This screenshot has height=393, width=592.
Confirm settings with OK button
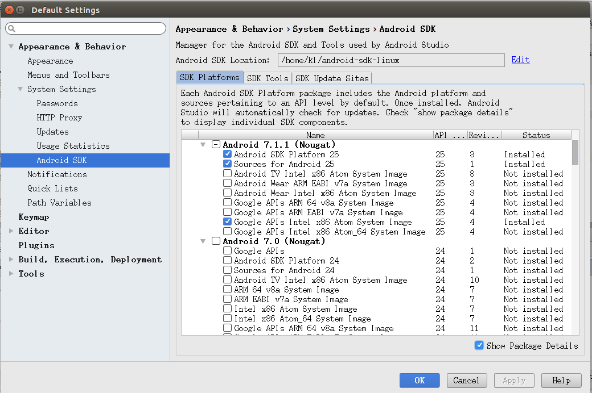click(x=420, y=381)
